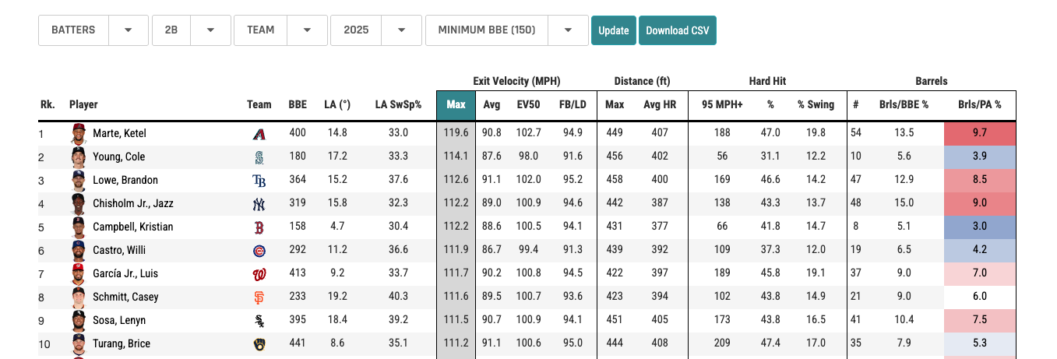1057x359 pixels.
Task: Click the Washington Nationals team logo
Action: 259,274
